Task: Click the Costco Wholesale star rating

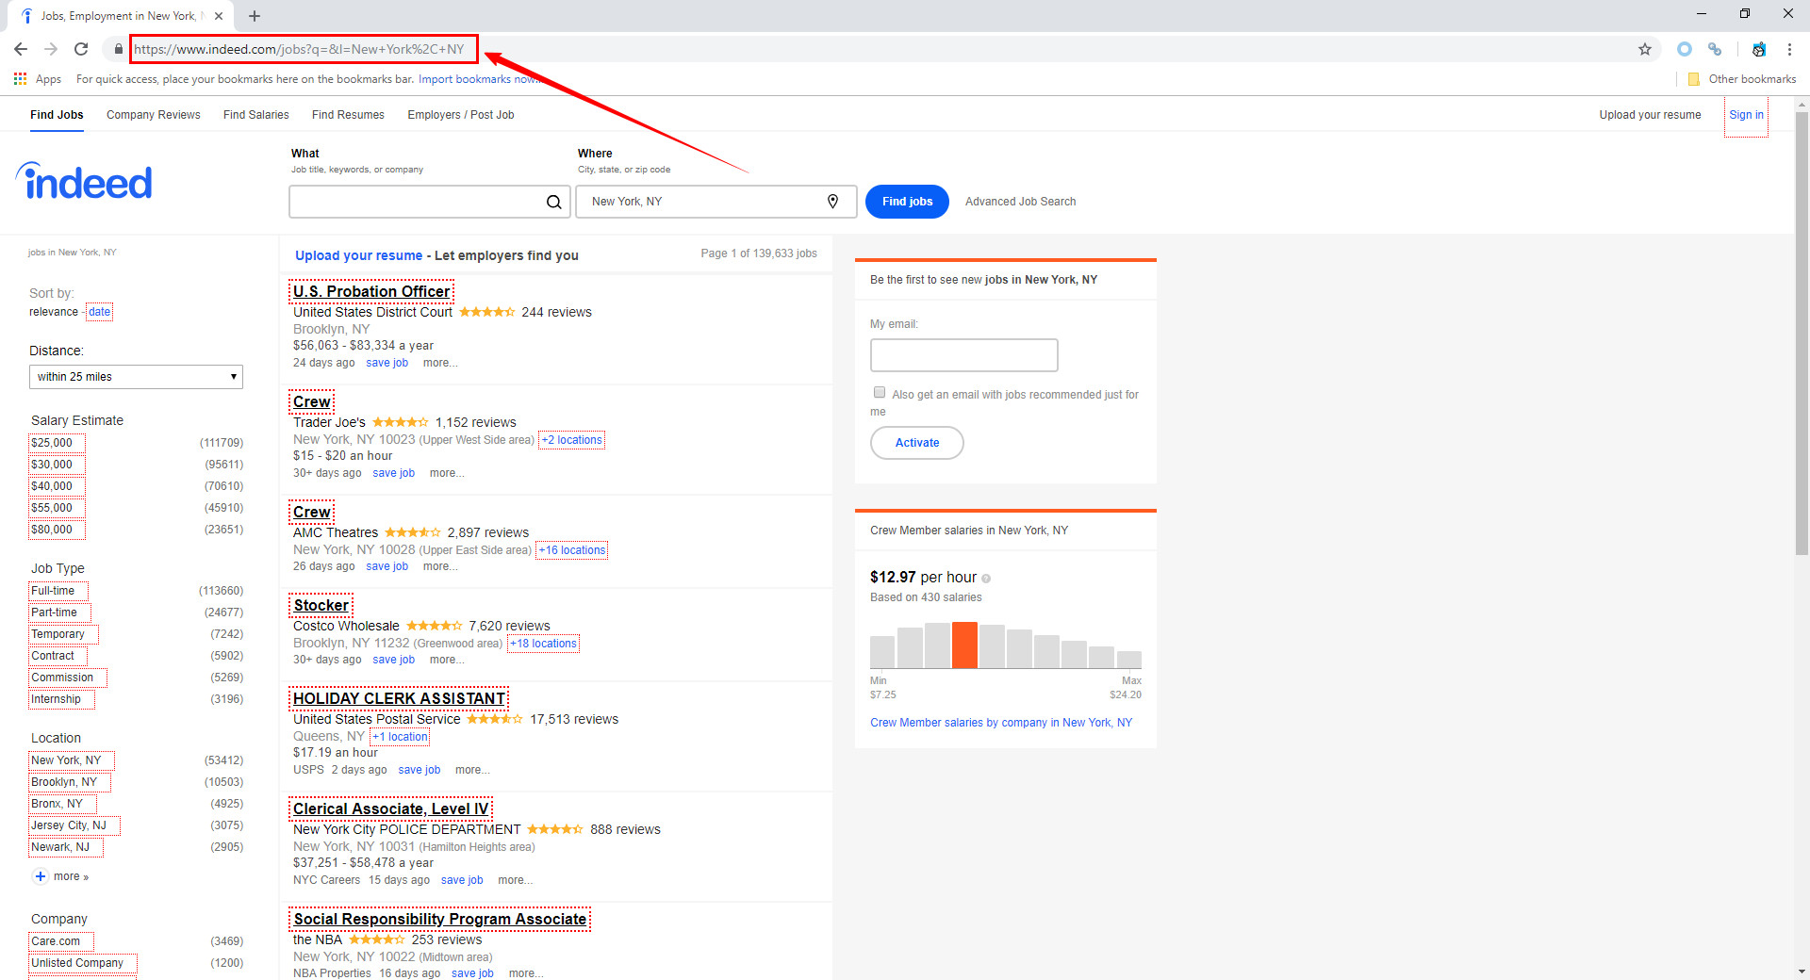Action: coord(435,626)
